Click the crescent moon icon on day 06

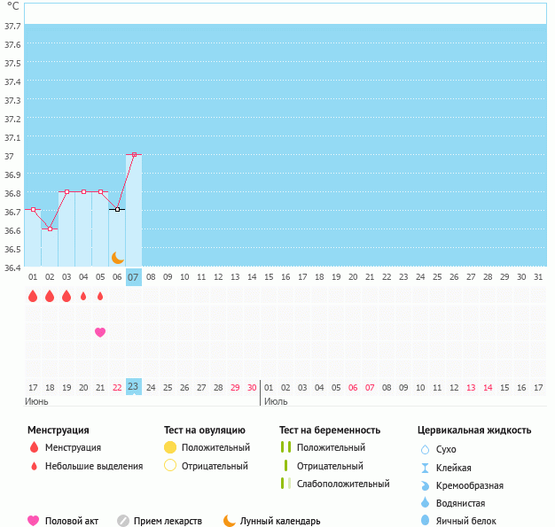coord(117,258)
